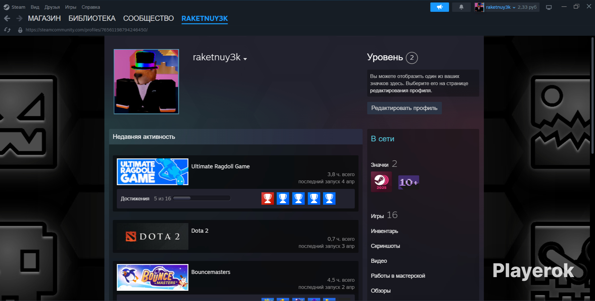Click the "4,5 ч. всего" playtime text

[341, 280]
